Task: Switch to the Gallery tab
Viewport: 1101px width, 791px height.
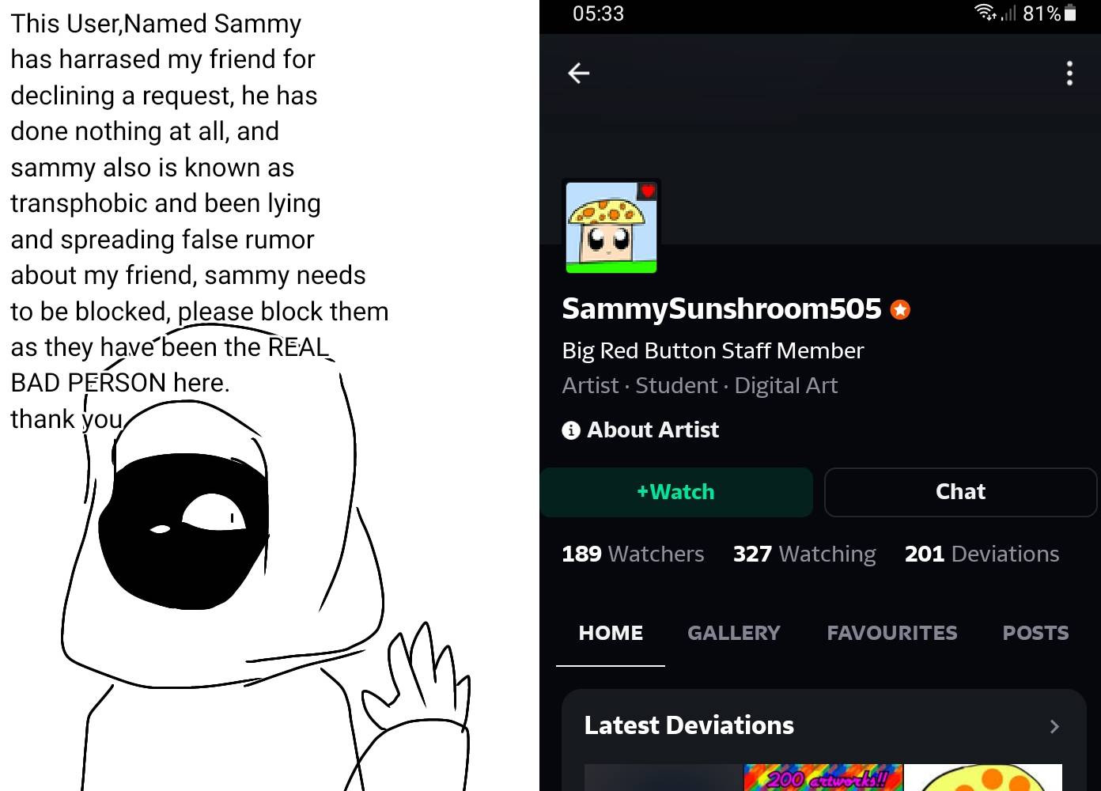Action: [733, 633]
